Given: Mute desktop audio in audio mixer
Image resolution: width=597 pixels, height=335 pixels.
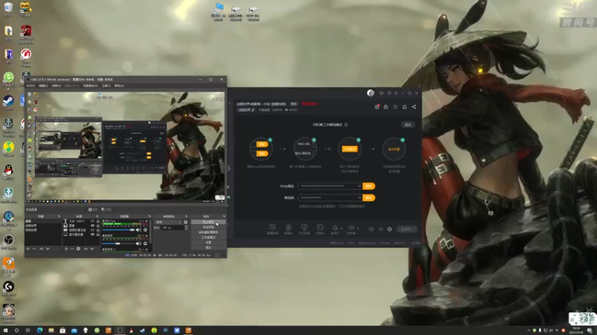Looking at the screenshot, I should (138, 244).
